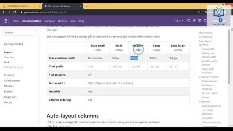Expand Content sidebar section
Image resolution: width=233 pixels, height=131 pixels.
point(9,75)
